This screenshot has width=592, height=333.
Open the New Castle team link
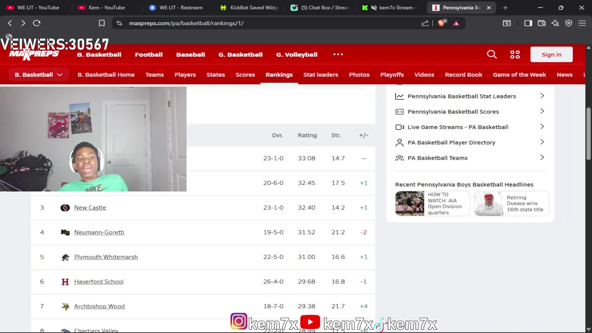point(90,208)
